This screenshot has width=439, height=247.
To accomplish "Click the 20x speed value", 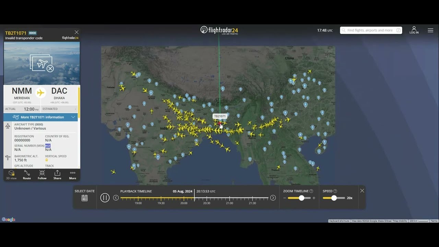I will click(349, 198).
